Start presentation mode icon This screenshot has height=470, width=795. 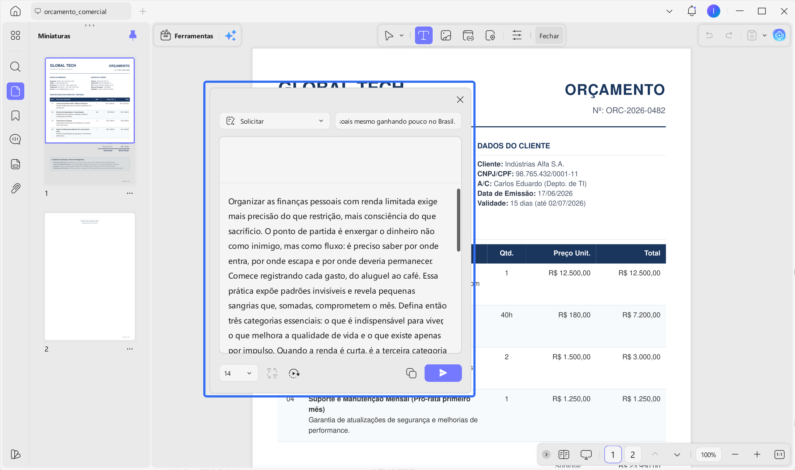[586, 455]
